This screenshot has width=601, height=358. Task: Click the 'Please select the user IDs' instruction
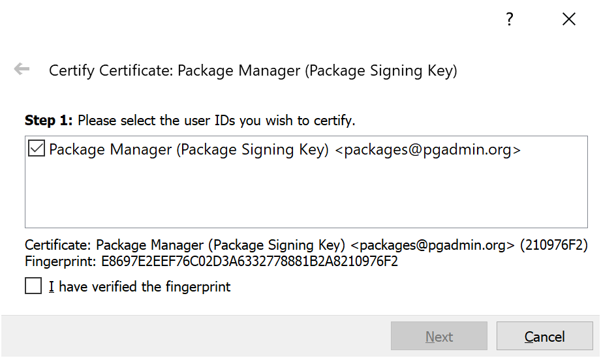(x=216, y=121)
